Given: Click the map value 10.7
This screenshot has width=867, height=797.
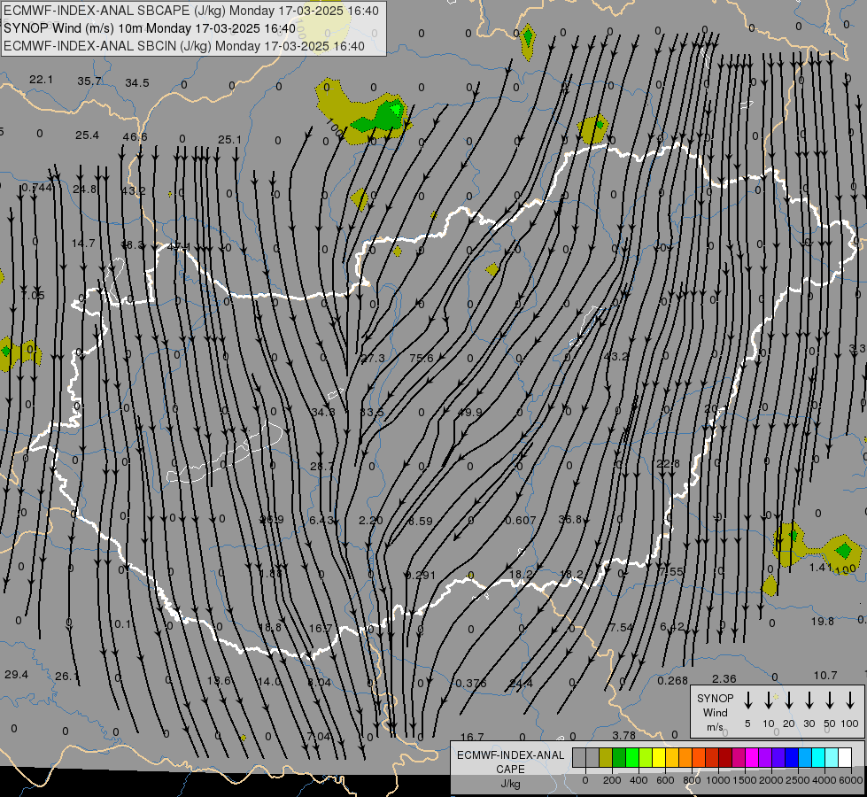Looking at the screenshot, I should 825,676.
